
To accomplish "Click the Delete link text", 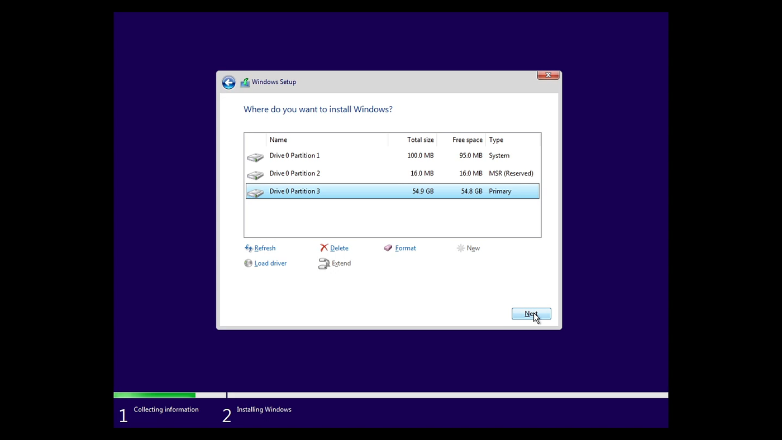I will (338, 248).
